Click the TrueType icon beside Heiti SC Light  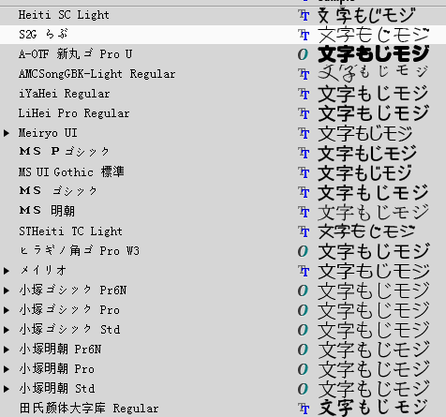[x=304, y=15]
